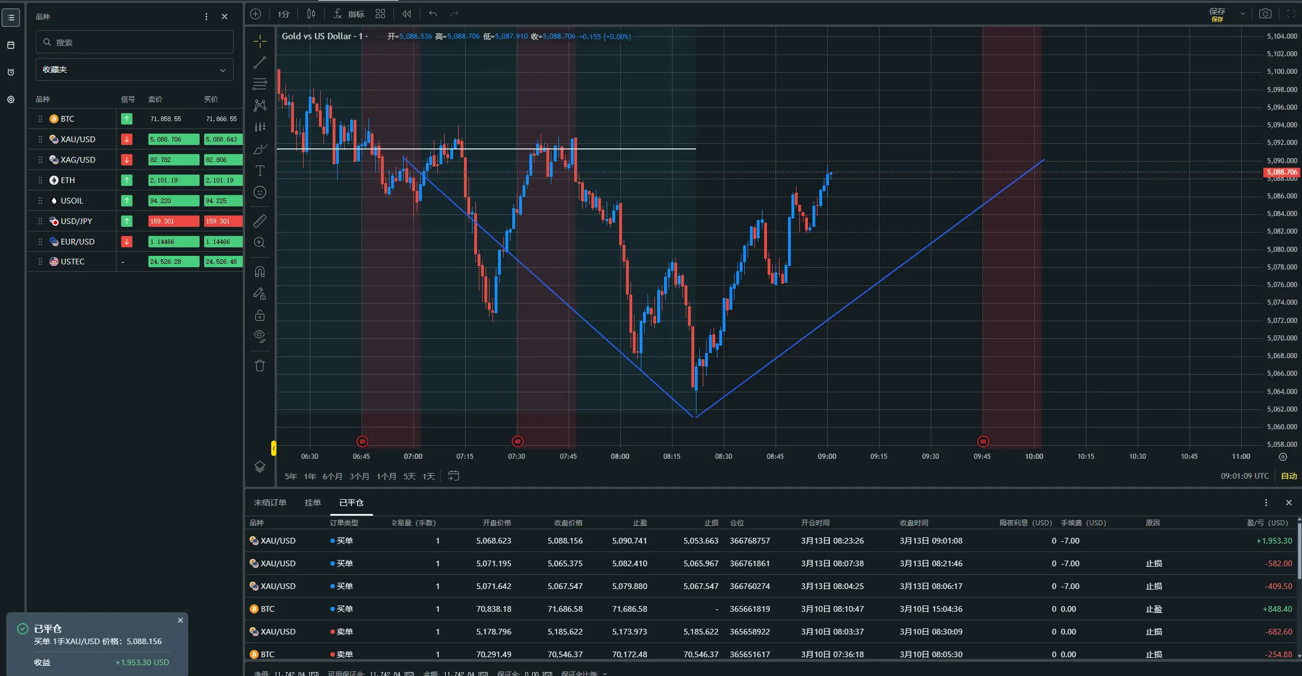The height and width of the screenshot is (676, 1302).
Task: Take a chart snapshot with camera icon
Action: 1265,14
